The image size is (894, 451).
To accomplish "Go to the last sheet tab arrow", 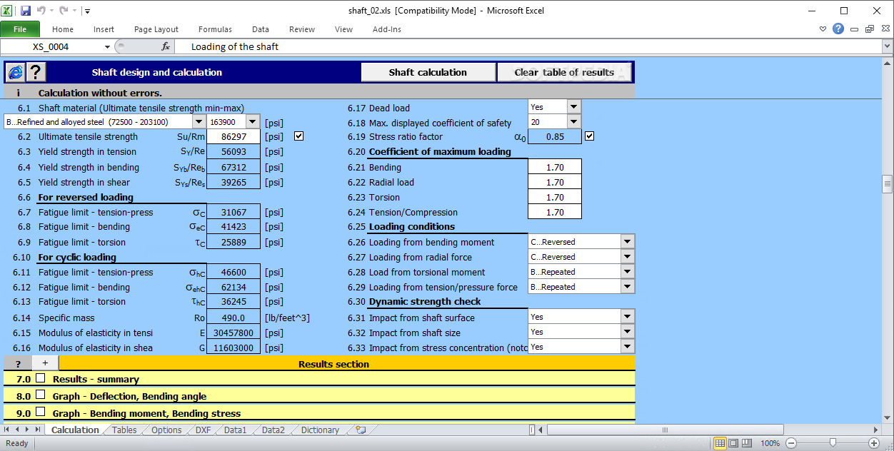I will (x=37, y=430).
